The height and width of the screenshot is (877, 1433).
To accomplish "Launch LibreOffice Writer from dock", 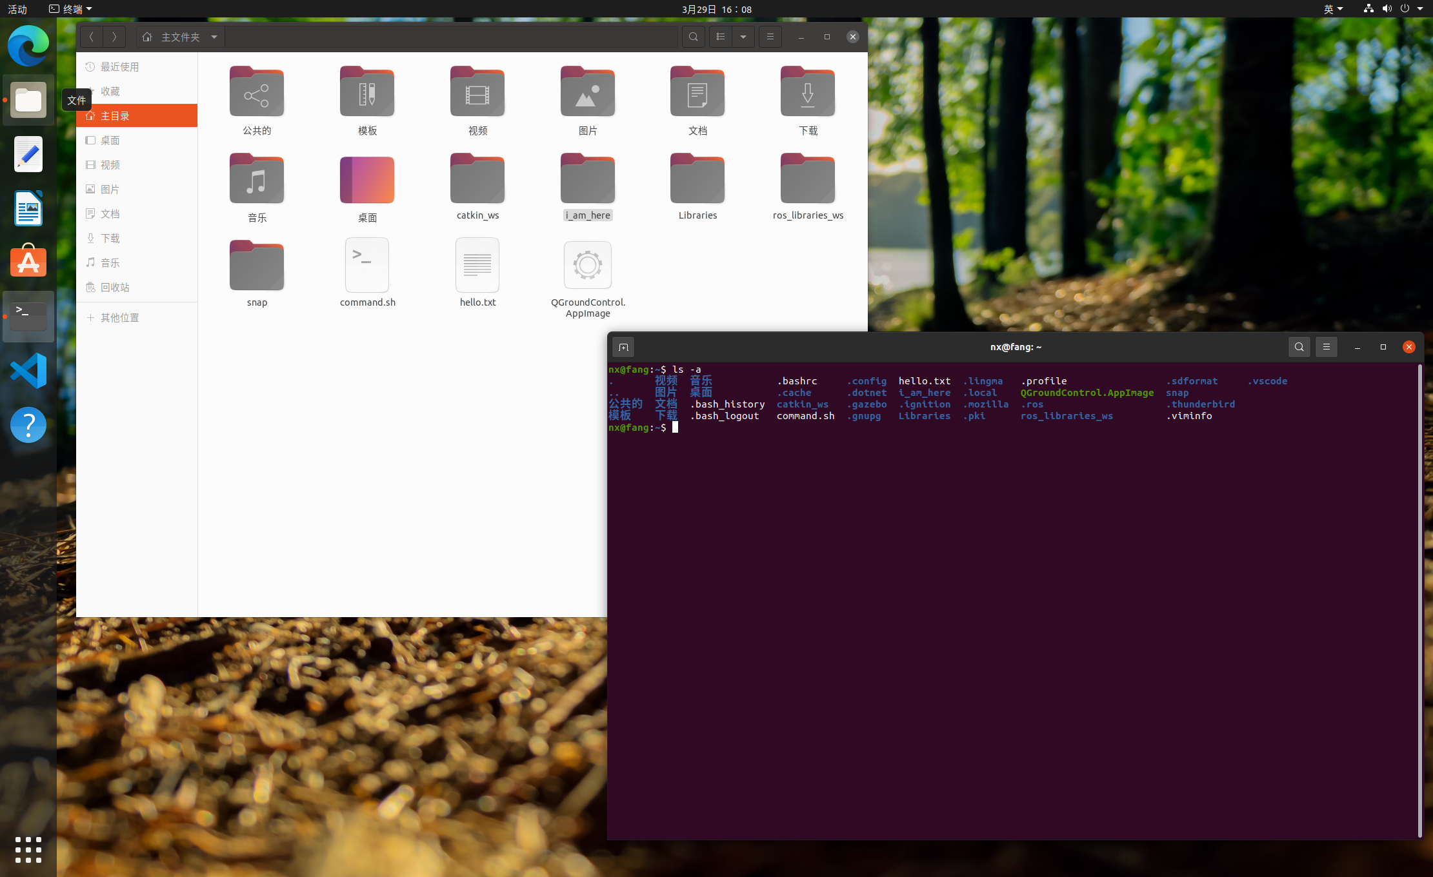I will 28,208.
